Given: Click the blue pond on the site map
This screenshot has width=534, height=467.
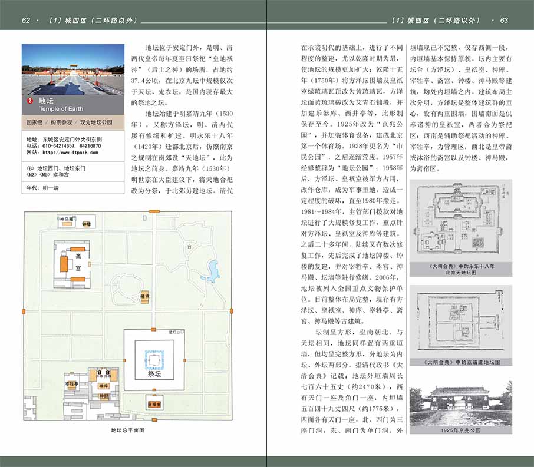Looking at the screenshot, I should click(x=213, y=271).
